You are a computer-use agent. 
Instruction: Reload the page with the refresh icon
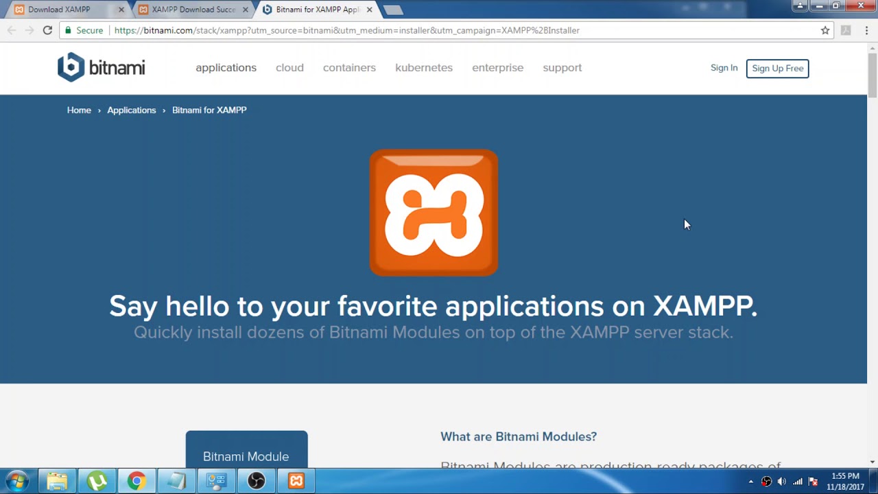pos(47,30)
